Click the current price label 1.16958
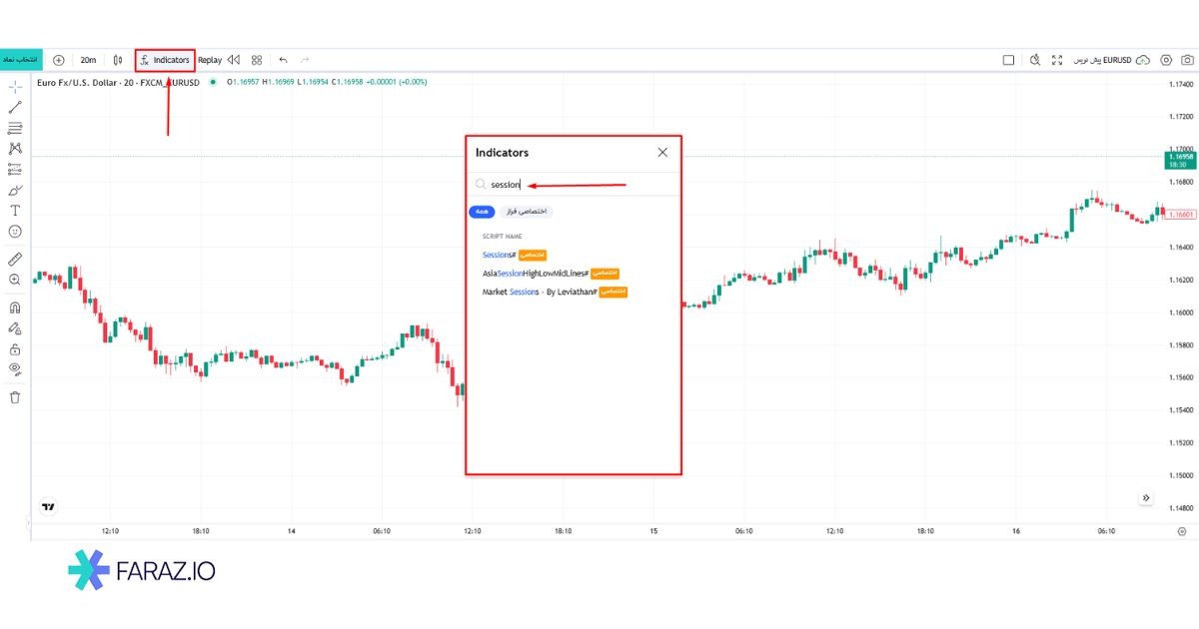 click(x=1180, y=159)
